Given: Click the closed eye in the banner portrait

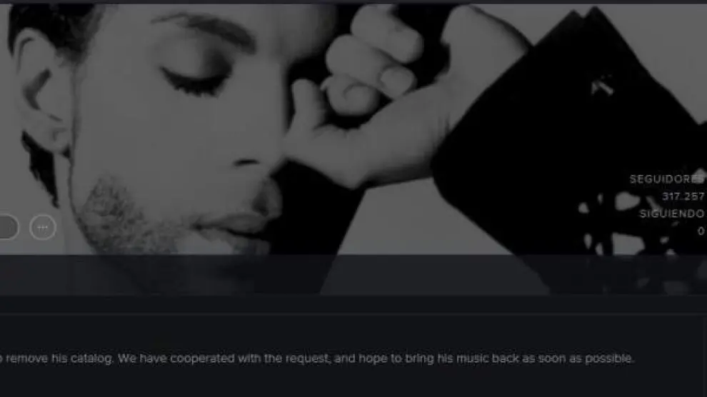Looking at the screenshot, I should pyautogui.click(x=195, y=81).
